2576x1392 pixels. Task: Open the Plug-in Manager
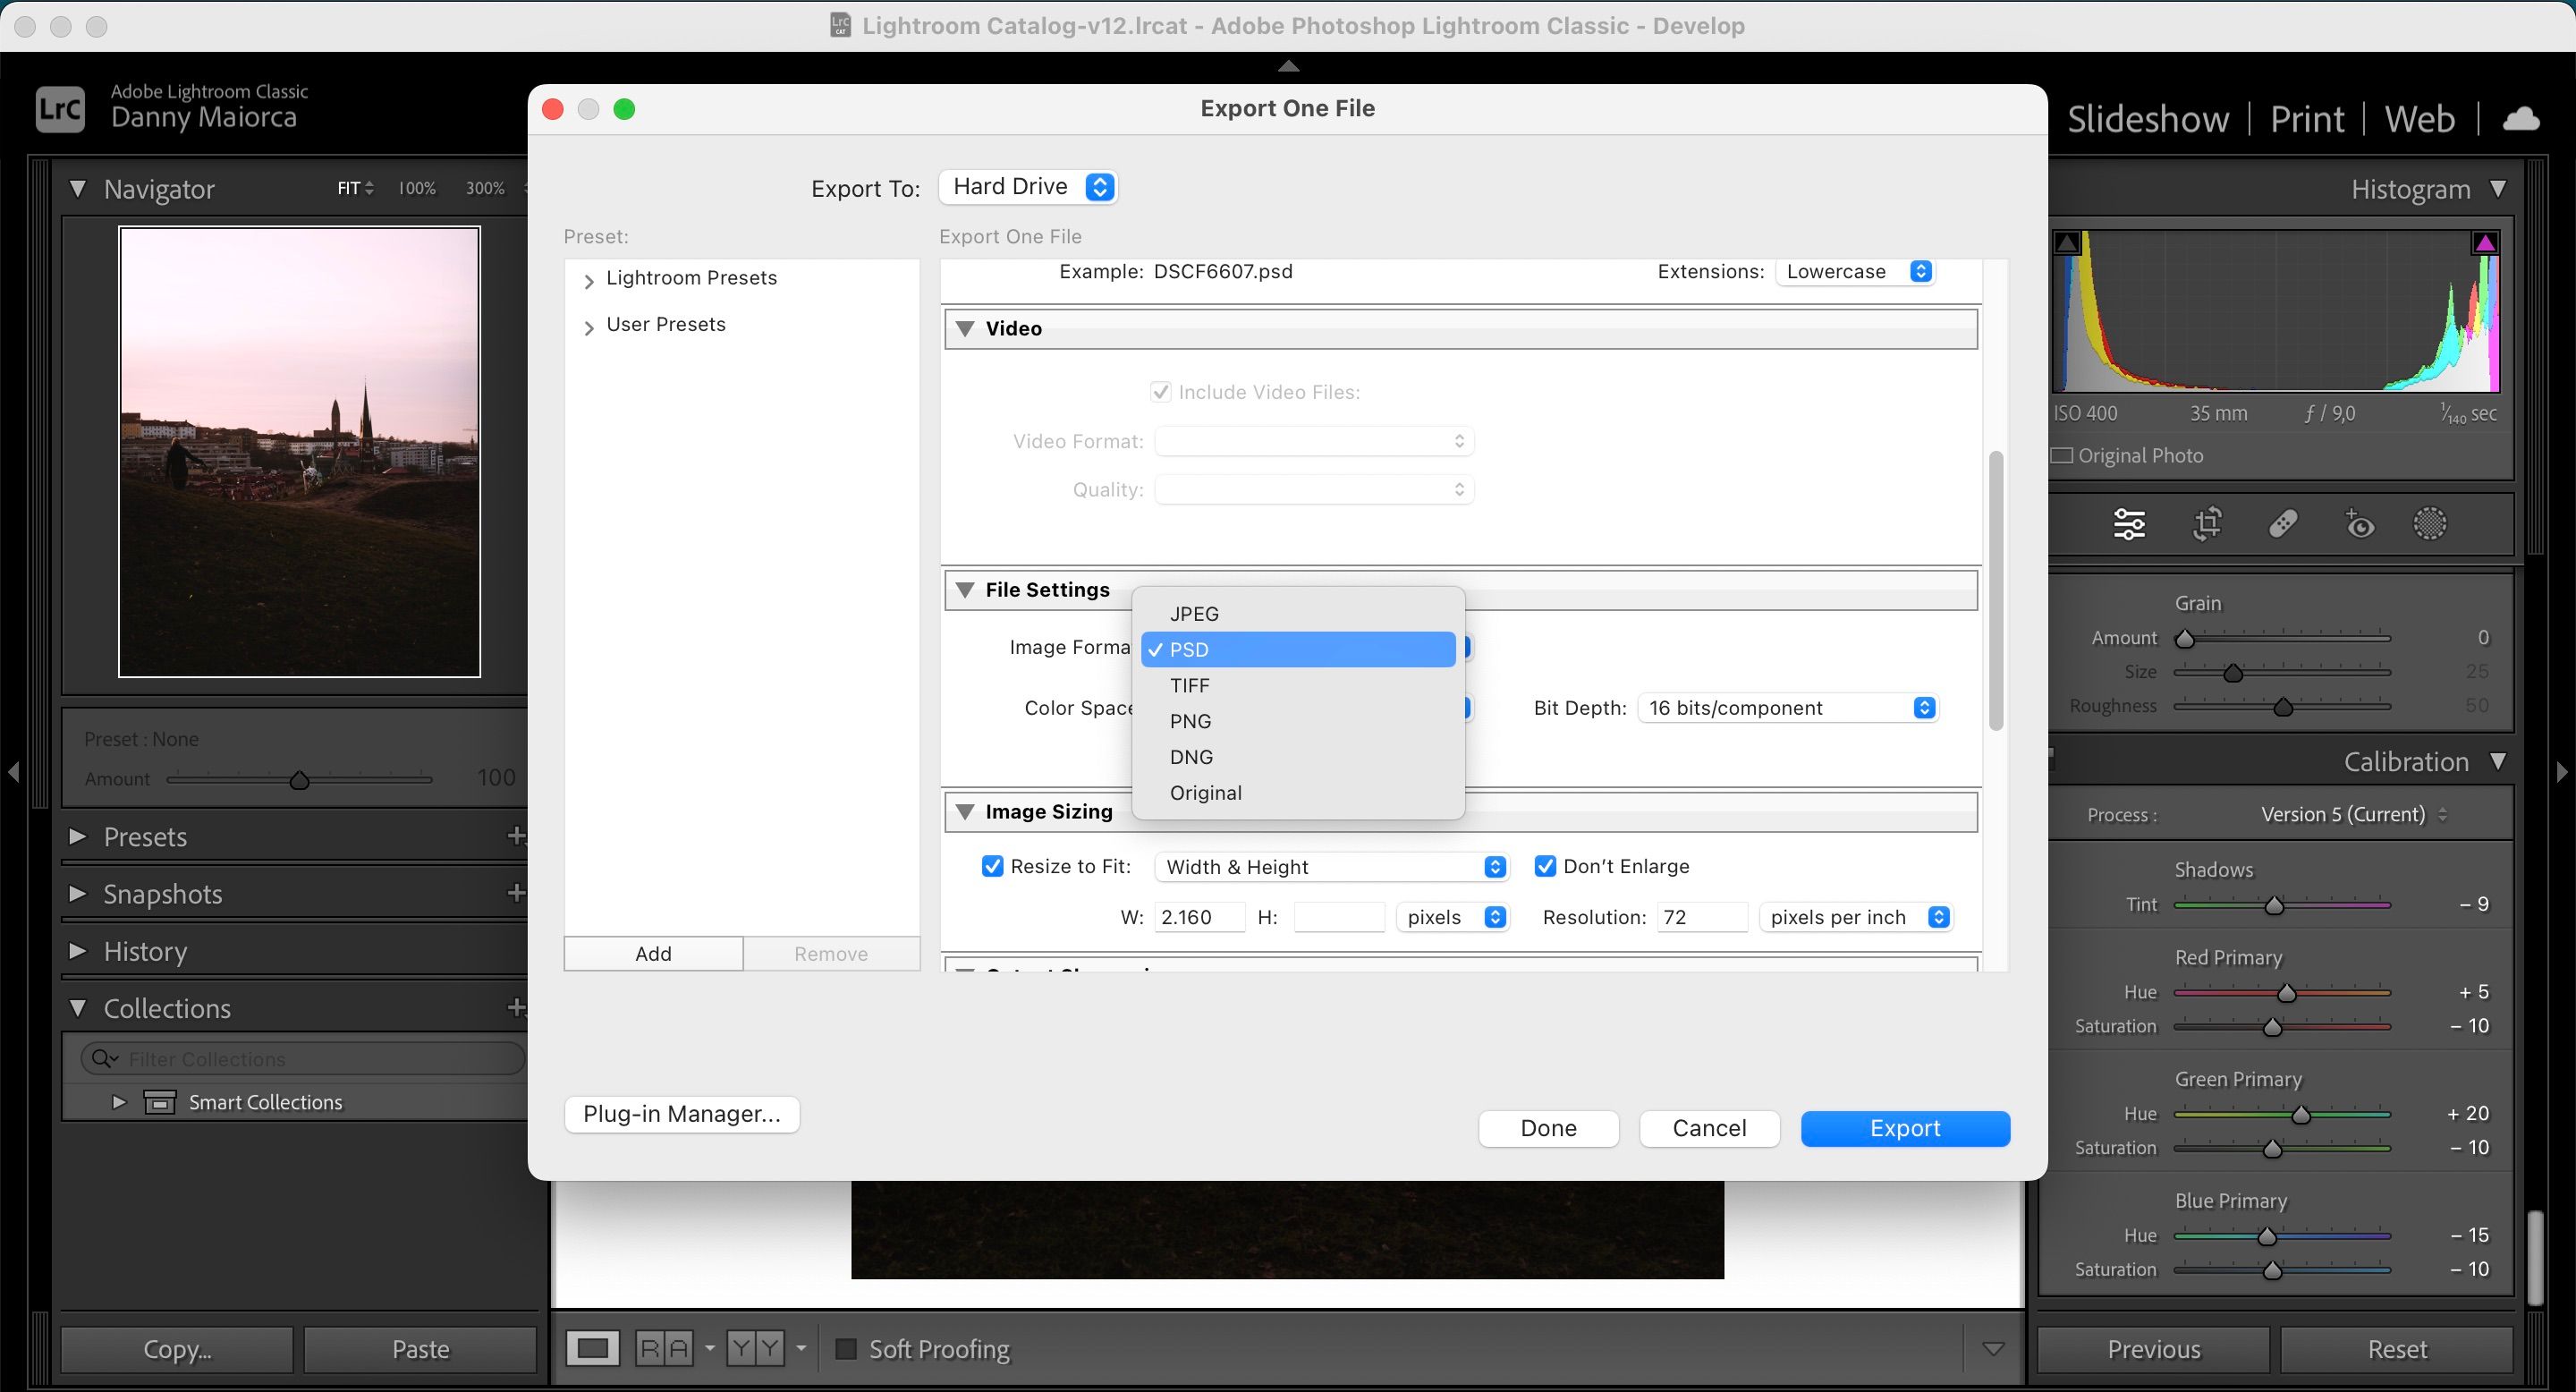681,1114
